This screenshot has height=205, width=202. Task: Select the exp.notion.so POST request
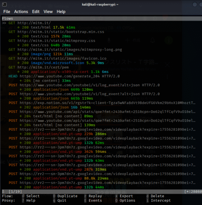point(102,103)
